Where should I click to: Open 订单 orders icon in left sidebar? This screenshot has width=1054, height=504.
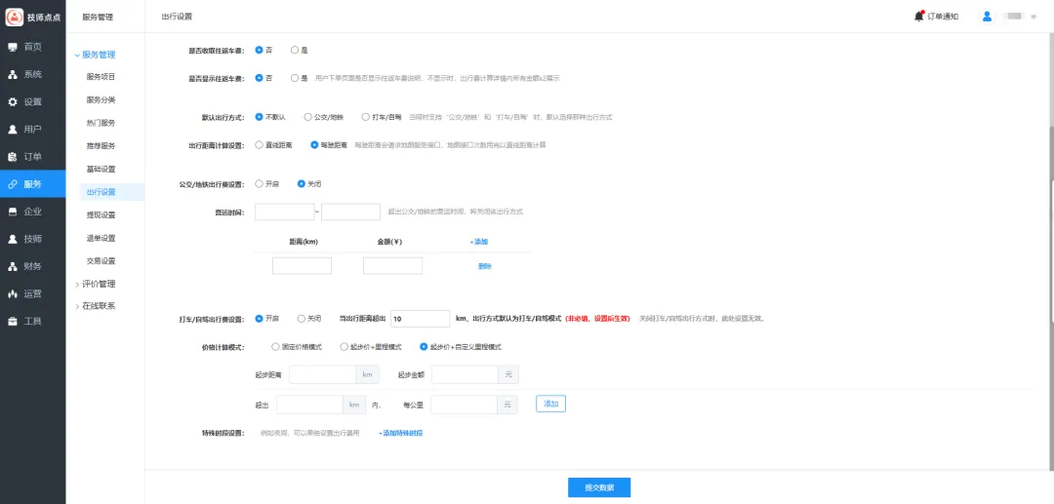(x=13, y=156)
